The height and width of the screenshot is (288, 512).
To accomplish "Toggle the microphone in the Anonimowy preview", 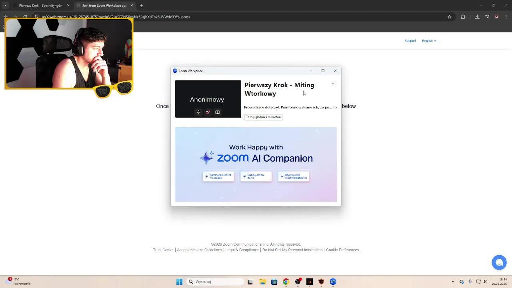I will (198, 112).
